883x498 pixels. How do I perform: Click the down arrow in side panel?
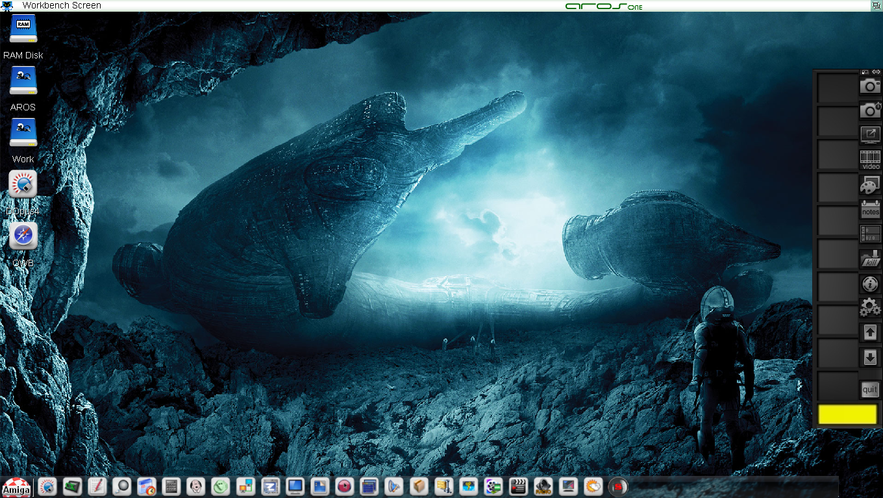(x=870, y=357)
